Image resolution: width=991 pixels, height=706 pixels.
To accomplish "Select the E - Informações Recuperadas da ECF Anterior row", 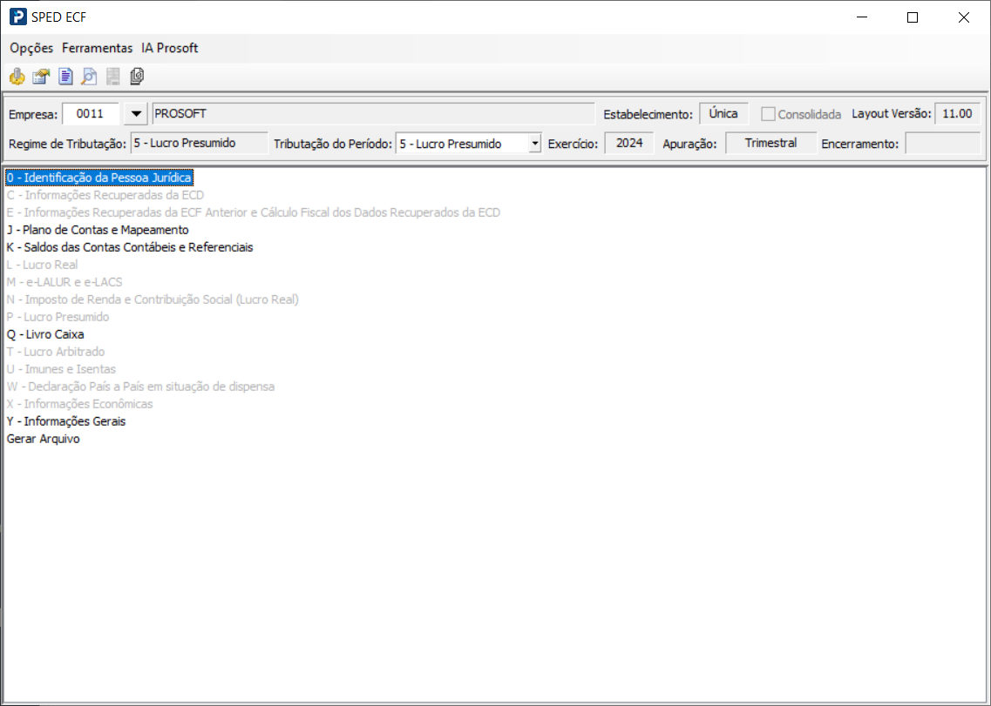I will point(254,212).
